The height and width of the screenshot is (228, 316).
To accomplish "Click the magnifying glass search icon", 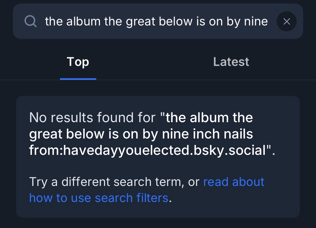I will click(31, 21).
